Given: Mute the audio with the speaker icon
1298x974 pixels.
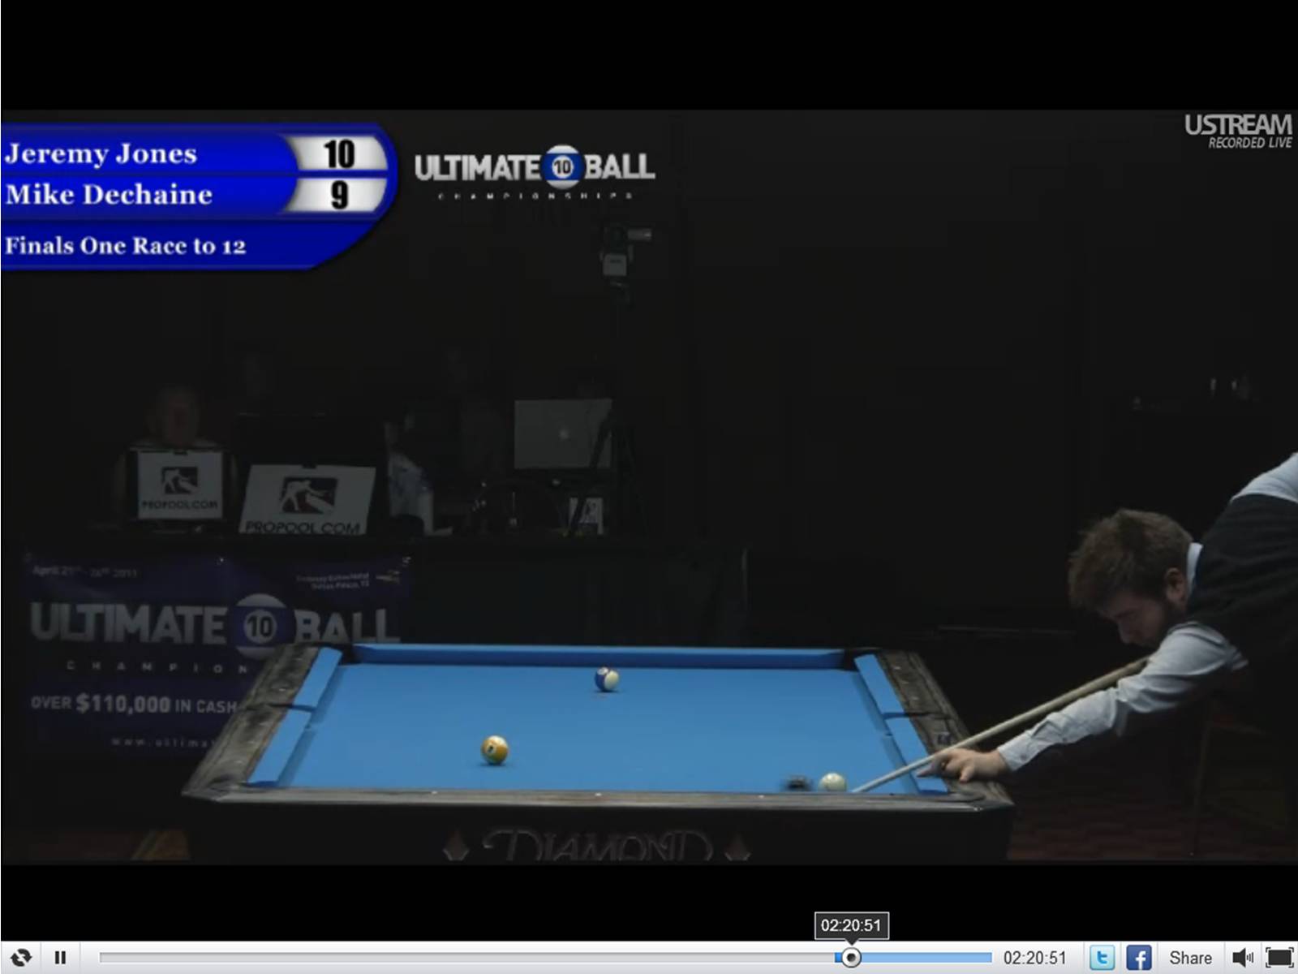Looking at the screenshot, I should click(x=1242, y=958).
